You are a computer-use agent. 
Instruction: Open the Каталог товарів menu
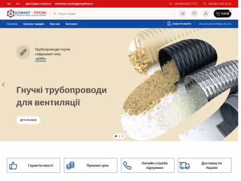[34, 24]
